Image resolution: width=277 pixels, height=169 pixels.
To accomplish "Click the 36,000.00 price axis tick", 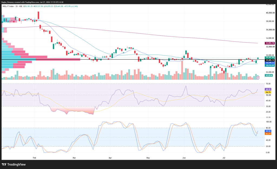I will tap(270, 30).
